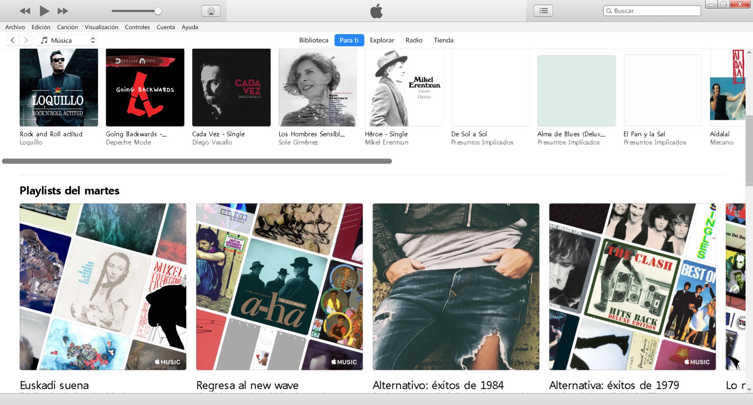Open the Mecano Aidalai album cover
This screenshot has height=405, width=753.
728,84
